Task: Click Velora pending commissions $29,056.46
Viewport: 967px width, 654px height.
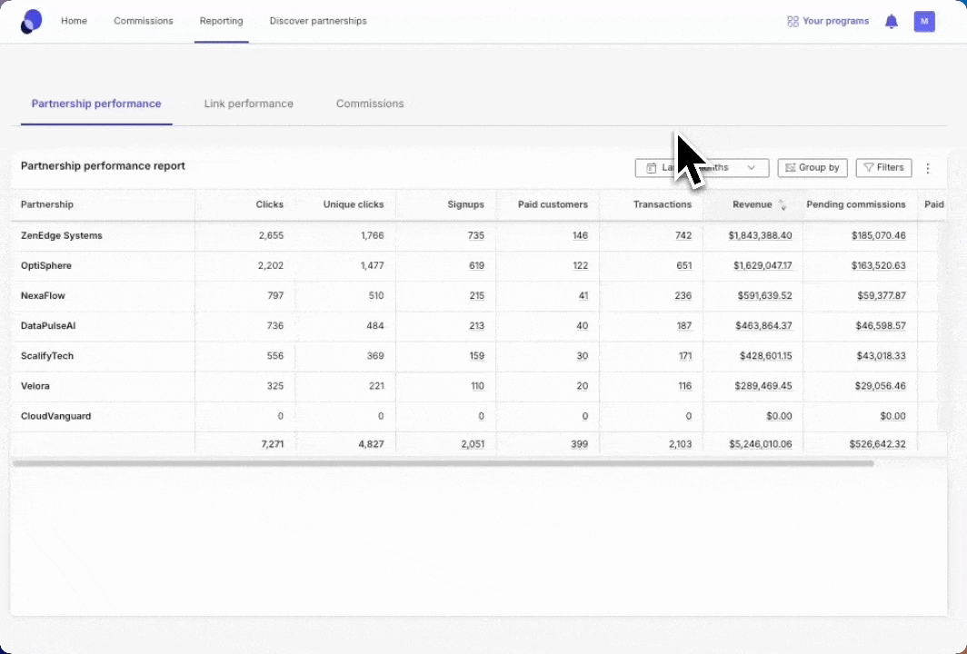Action: tap(880, 386)
